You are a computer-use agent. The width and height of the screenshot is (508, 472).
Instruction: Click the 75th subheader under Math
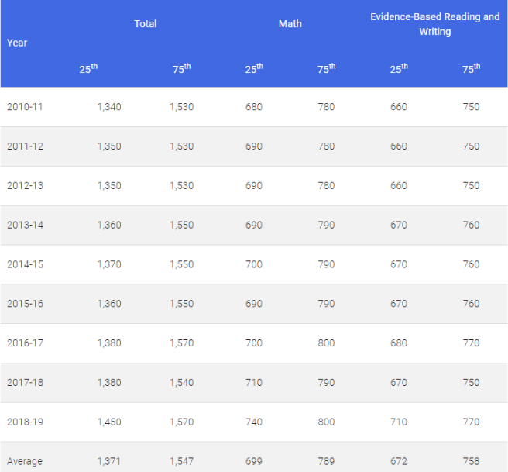point(326,69)
